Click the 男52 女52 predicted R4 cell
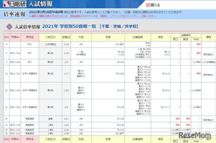Viewport: 216px width, 143px height. tap(15, 74)
